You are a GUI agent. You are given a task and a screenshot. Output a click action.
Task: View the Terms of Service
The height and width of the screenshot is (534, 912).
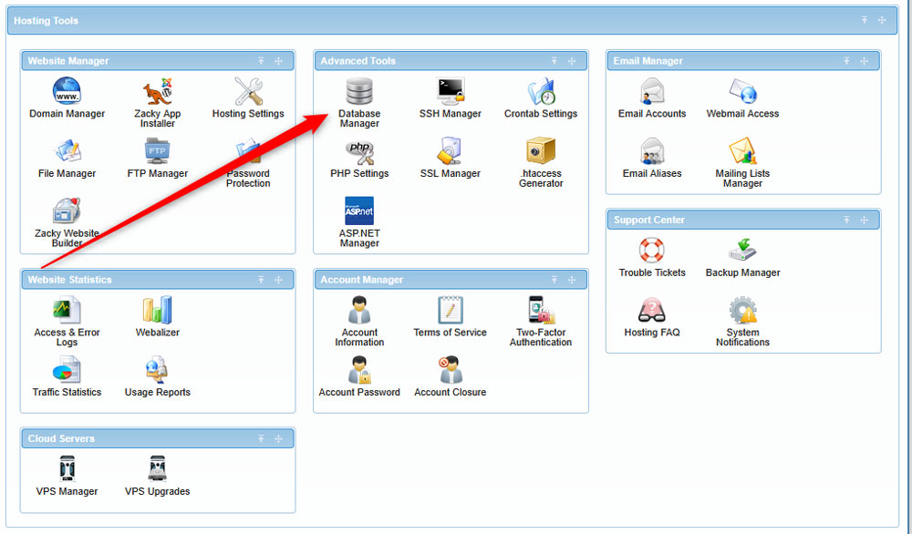tap(450, 314)
